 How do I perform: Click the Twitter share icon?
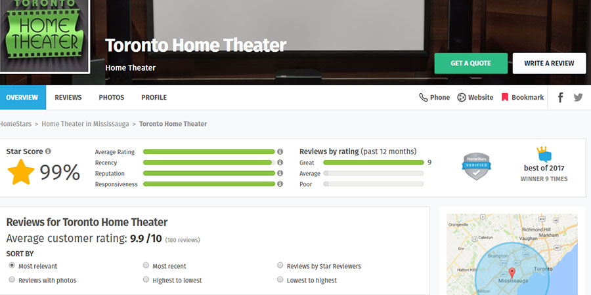pos(578,98)
